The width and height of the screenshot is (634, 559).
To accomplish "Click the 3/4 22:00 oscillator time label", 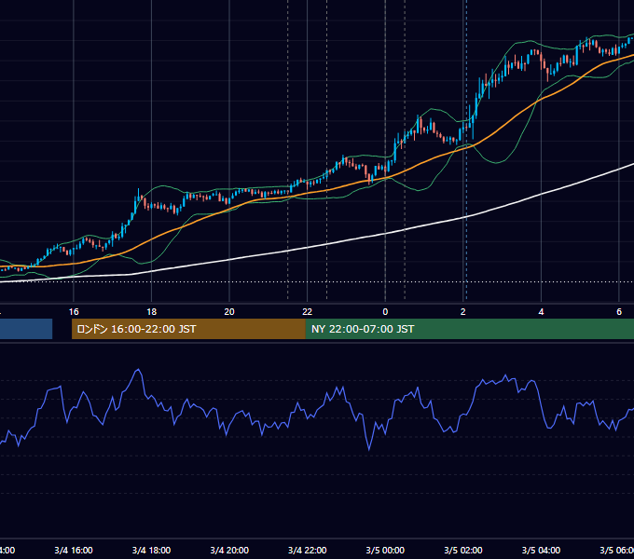I will coord(308,550).
